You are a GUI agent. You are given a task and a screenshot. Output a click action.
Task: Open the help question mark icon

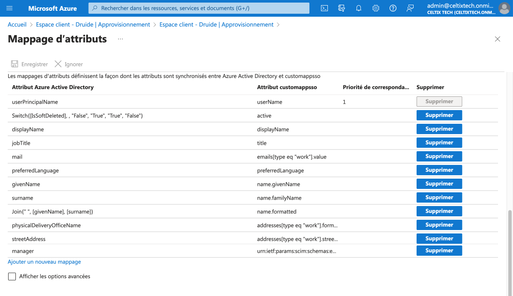pos(393,8)
